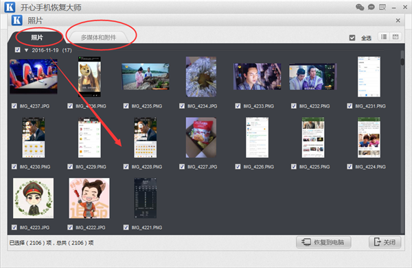
Task: Uncheck the IMG_4227.JPG checkbox
Action: click(182, 167)
